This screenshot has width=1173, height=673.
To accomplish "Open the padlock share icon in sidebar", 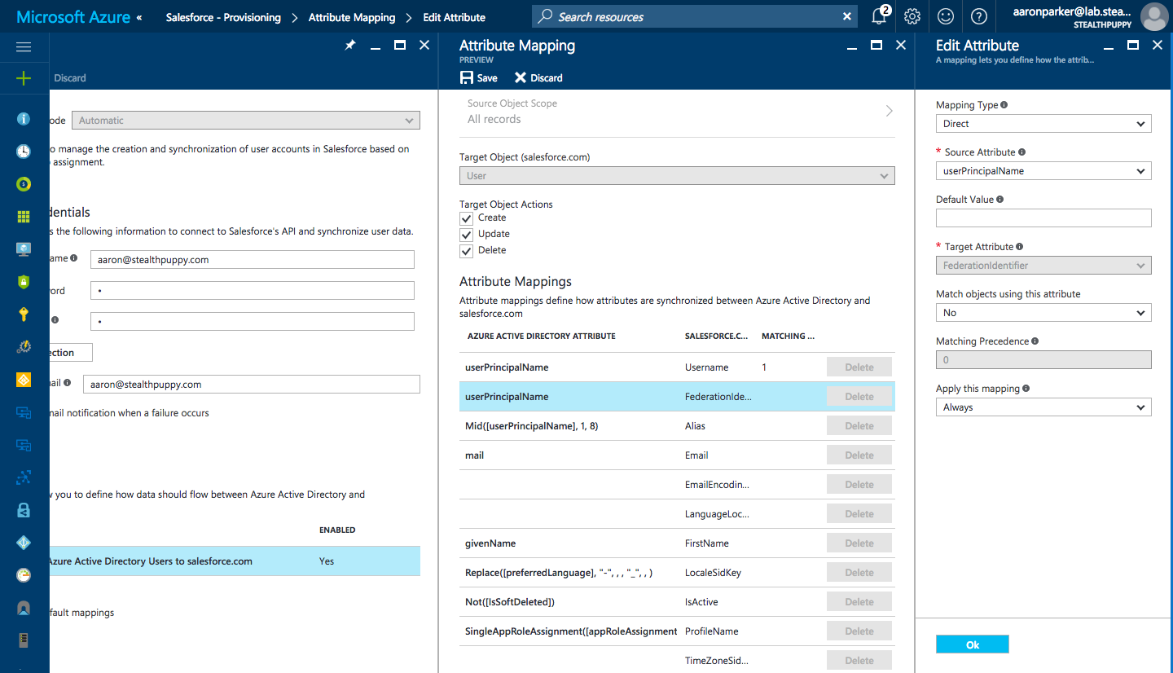I will (x=24, y=510).
